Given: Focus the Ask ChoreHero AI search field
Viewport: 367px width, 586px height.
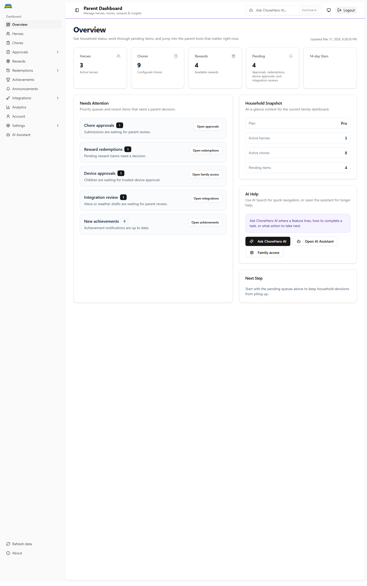Looking at the screenshot, I should tap(284, 10).
